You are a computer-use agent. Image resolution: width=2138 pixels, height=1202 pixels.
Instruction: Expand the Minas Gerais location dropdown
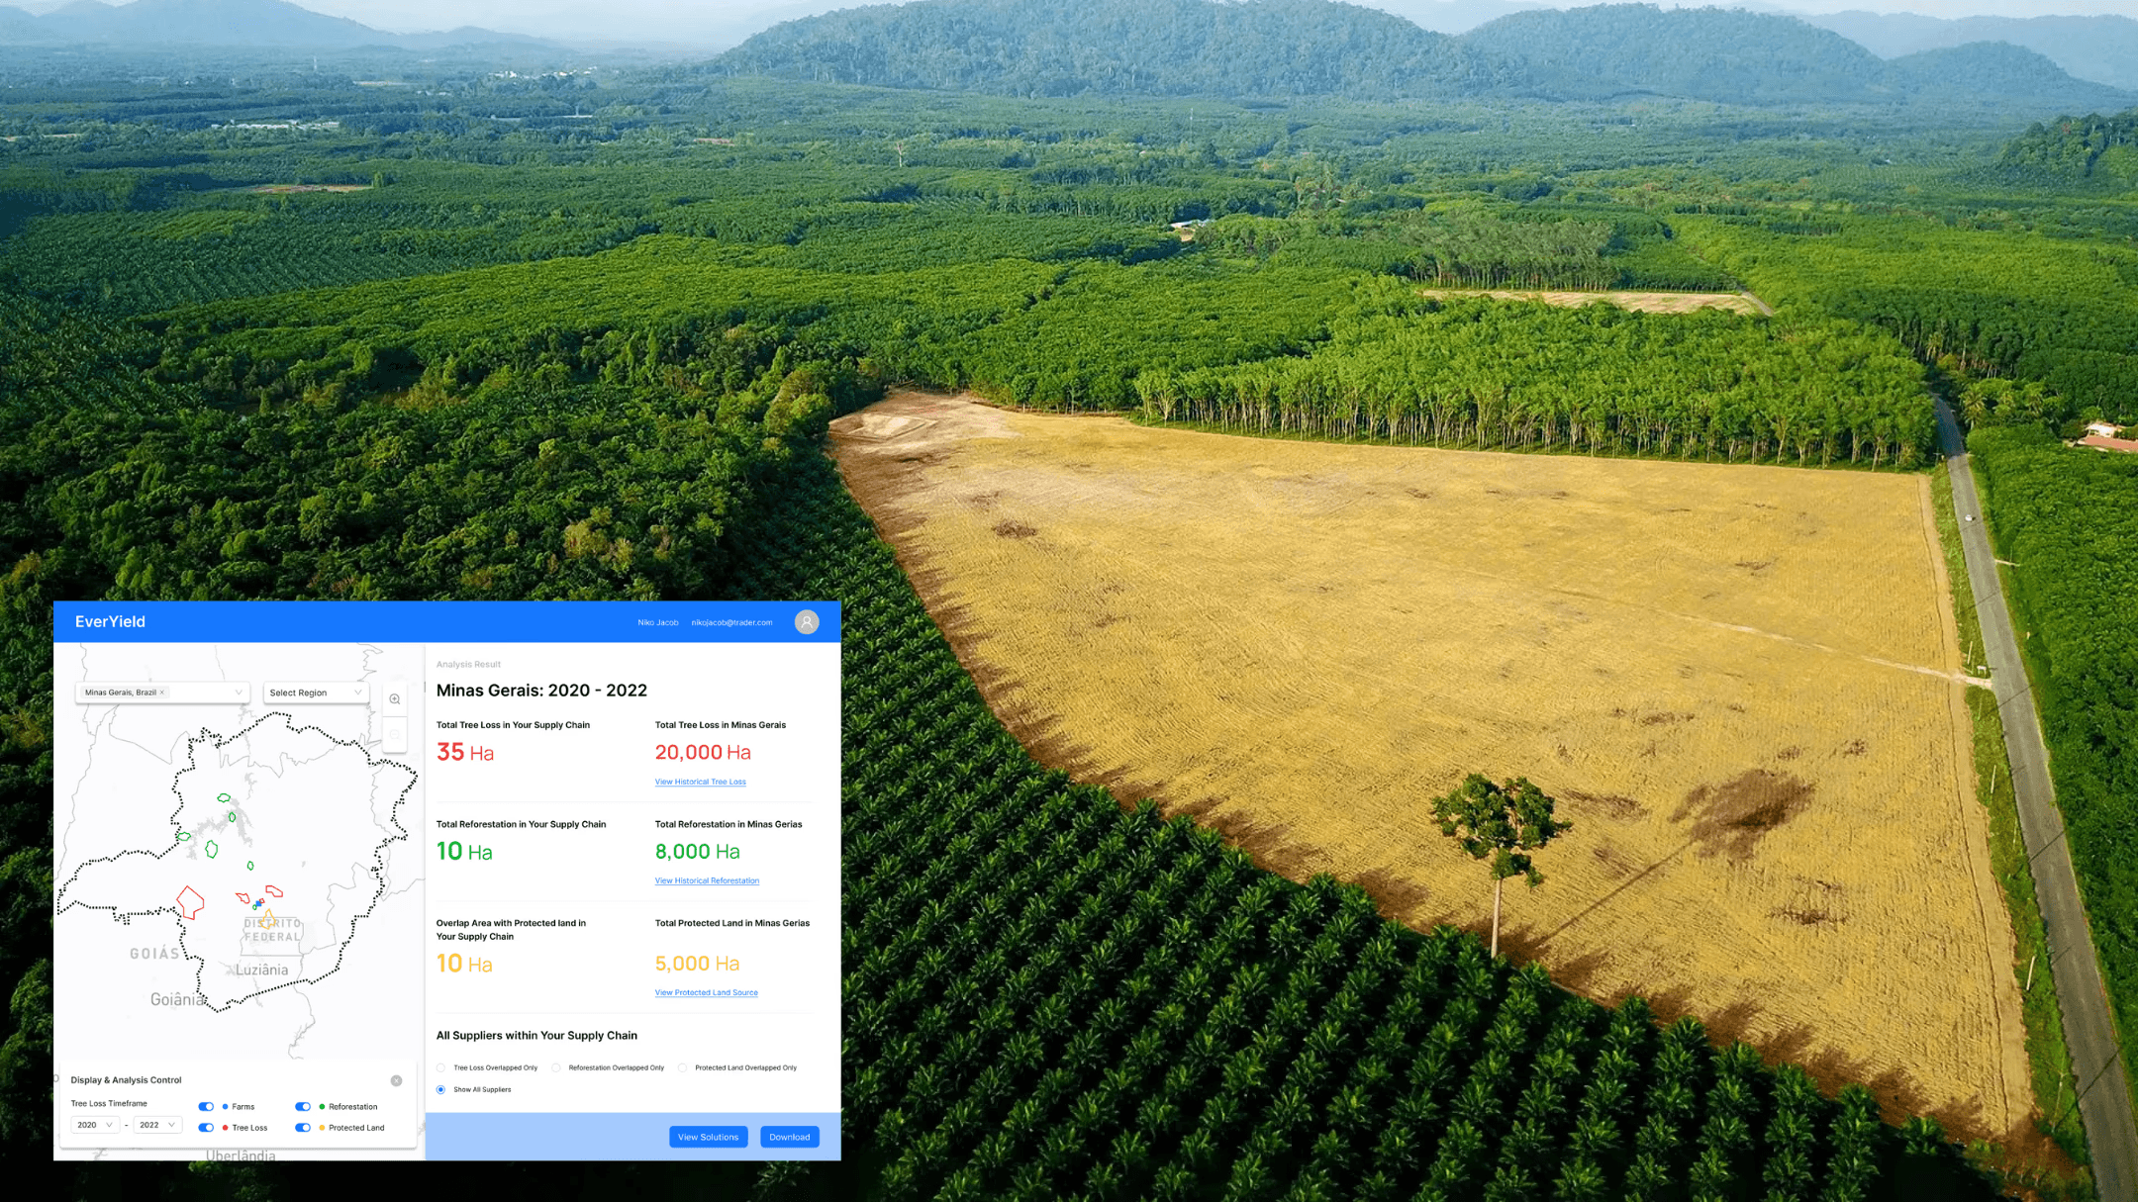[239, 693]
